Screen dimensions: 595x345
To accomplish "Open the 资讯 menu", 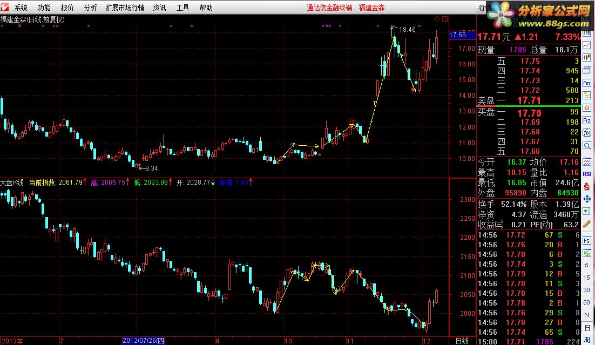I will 159,8.
